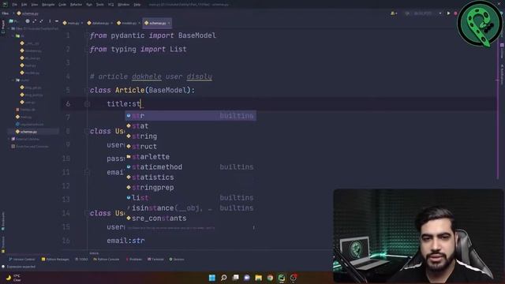The image size is (505, 284).
Task: Choose the 'starlette' completion suggestion
Action: 190,157
